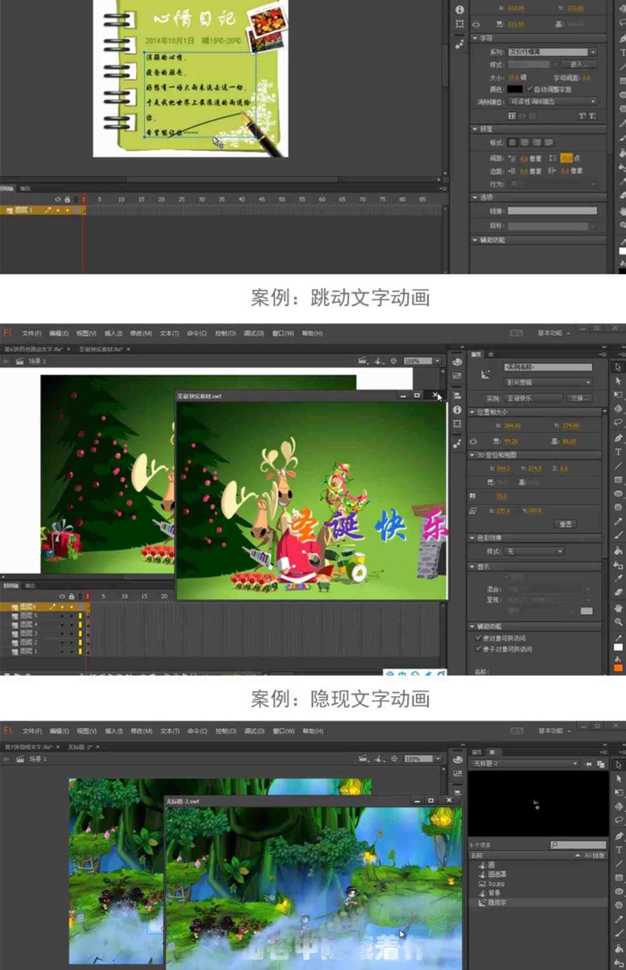The width and height of the screenshot is (626, 970).
Task: Switch to the 圣诞快乐素材.fla document tab
Action: (101, 349)
